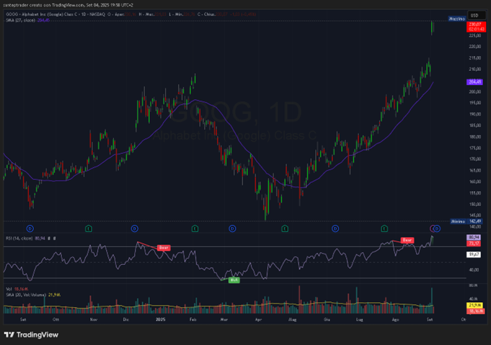Click the 150,00 price level on the axis
This screenshot has height=345, width=491.
click(475, 204)
